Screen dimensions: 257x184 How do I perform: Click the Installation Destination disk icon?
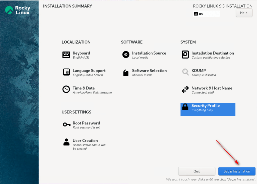click(x=185, y=55)
